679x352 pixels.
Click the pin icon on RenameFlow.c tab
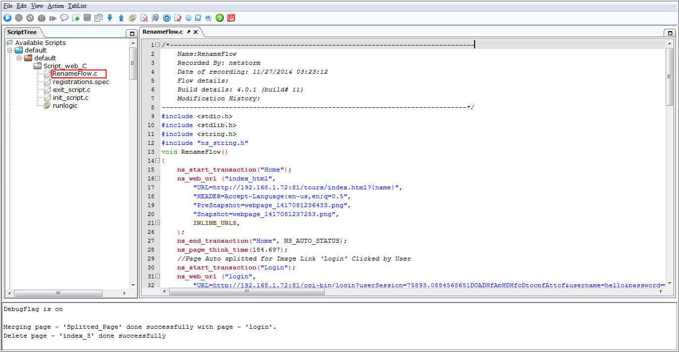coord(189,32)
